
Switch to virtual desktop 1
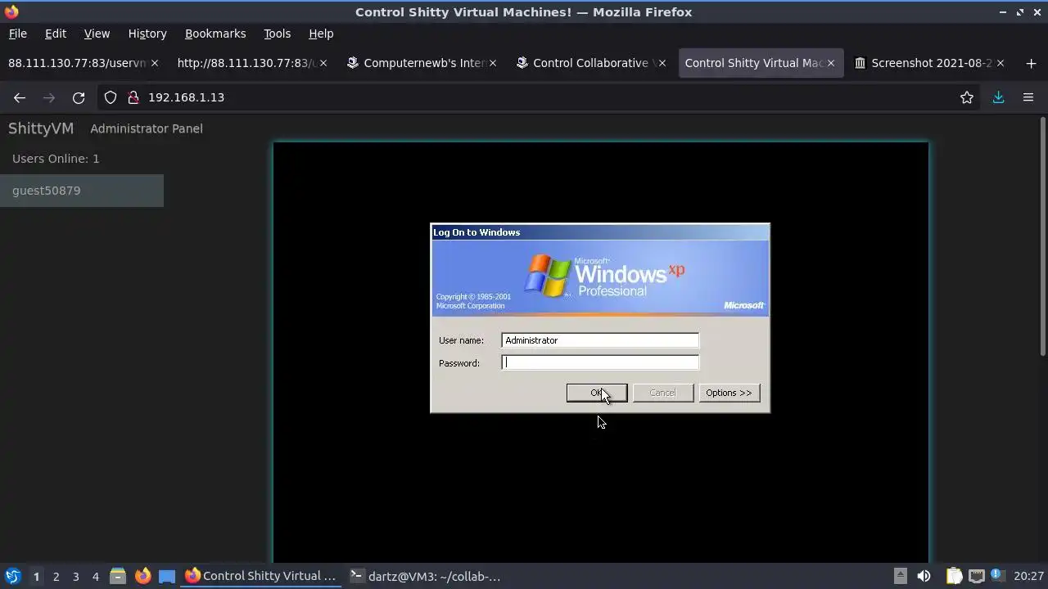(x=36, y=577)
